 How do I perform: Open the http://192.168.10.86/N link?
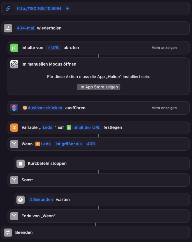[x=39, y=8]
